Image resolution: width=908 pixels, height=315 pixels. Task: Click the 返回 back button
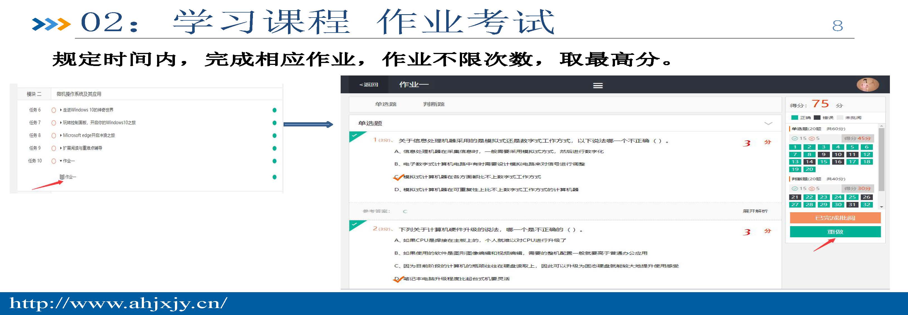(369, 85)
